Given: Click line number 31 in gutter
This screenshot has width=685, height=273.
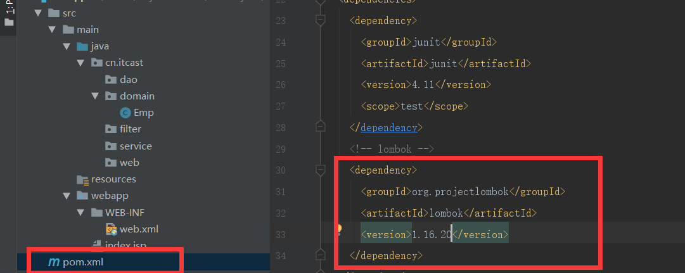Looking at the screenshot, I should [281, 192].
